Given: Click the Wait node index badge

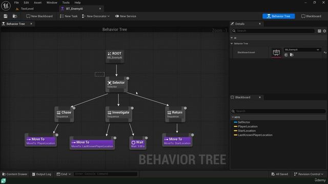Looking at the screenshot, I should (x=147, y=138).
